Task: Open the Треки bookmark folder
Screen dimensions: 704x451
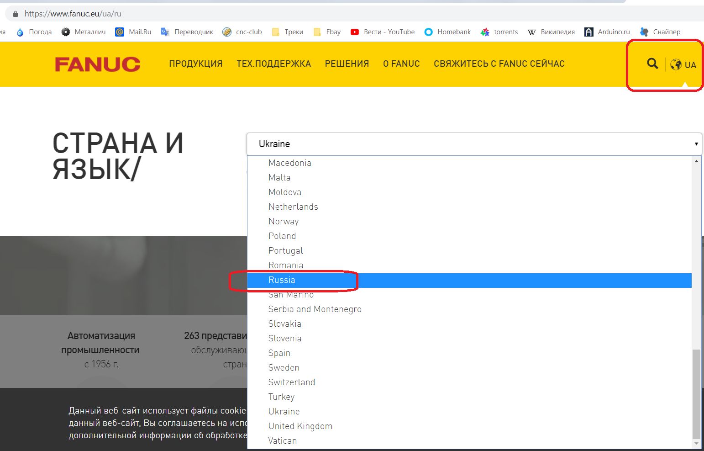Action: pyautogui.click(x=288, y=32)
